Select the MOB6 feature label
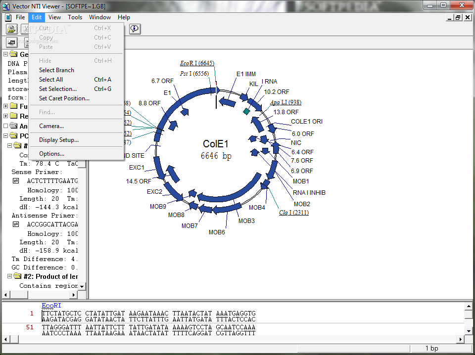The width and height of the screenshot is (475, 355). (217, 232)
